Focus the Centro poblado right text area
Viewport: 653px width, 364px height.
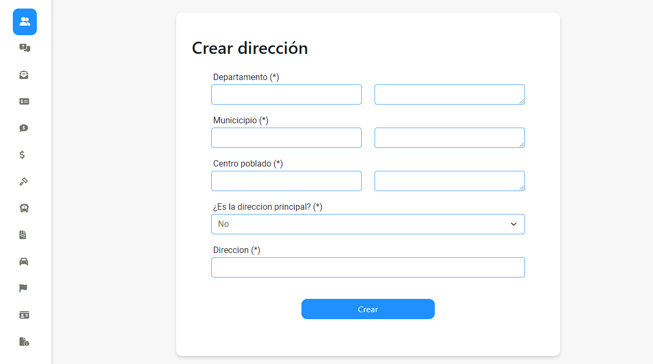(450, 181)
